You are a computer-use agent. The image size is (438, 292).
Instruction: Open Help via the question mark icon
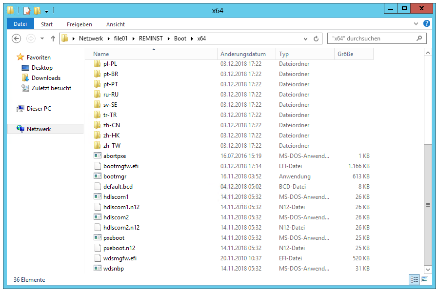click(427, 23)
